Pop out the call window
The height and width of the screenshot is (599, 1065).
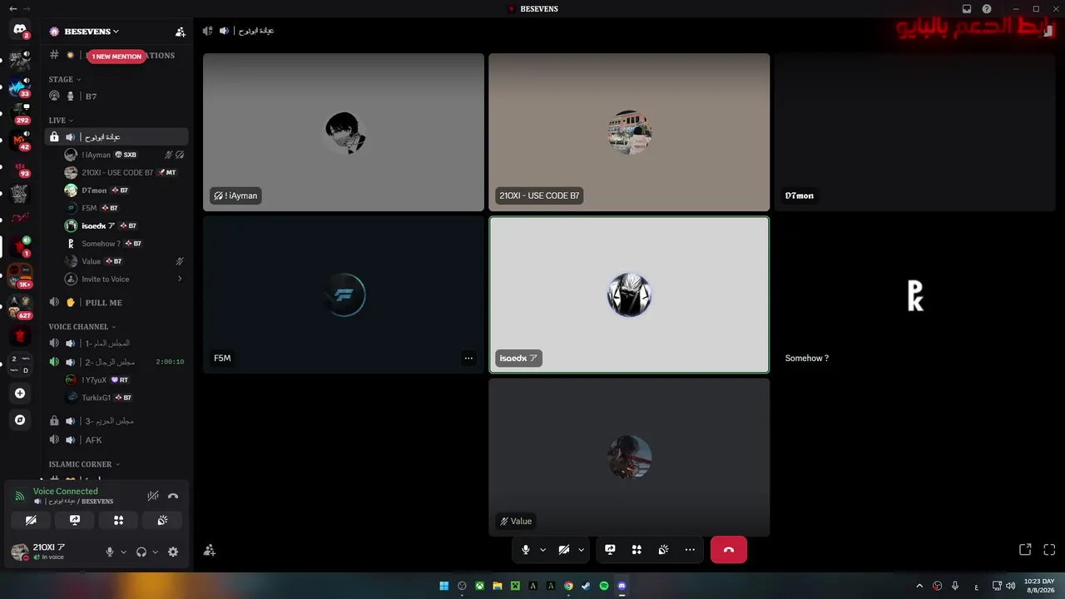[1025, 550]
